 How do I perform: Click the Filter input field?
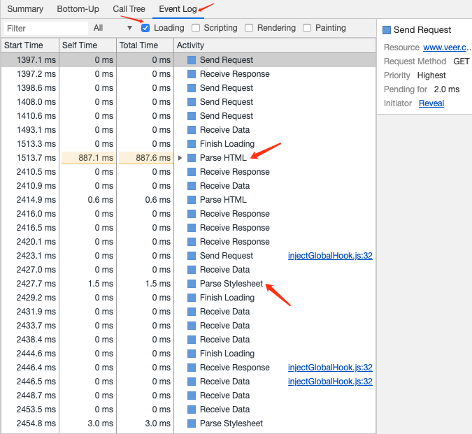click(x=46, y=28)
